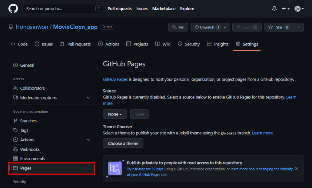Click the private Pages promo illustration
The image size is (312, 188).
coord(115,168)
